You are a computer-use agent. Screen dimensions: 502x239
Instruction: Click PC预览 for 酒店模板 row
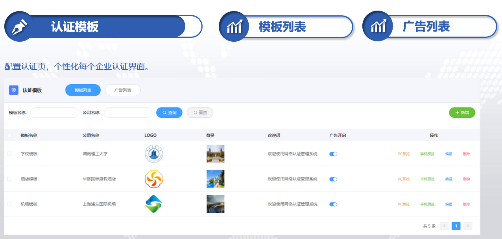[x=404, y=179]
